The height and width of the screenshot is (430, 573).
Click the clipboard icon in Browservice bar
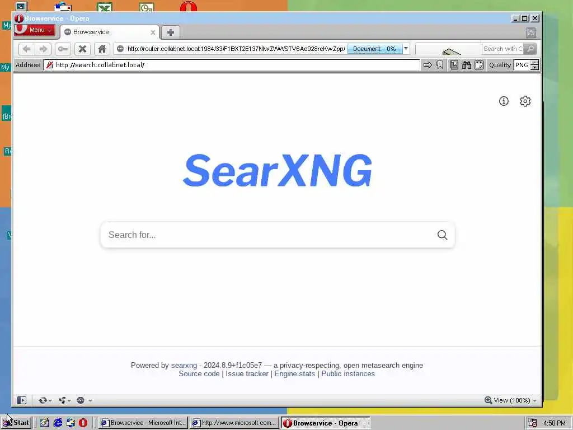[x=479, y=65]
